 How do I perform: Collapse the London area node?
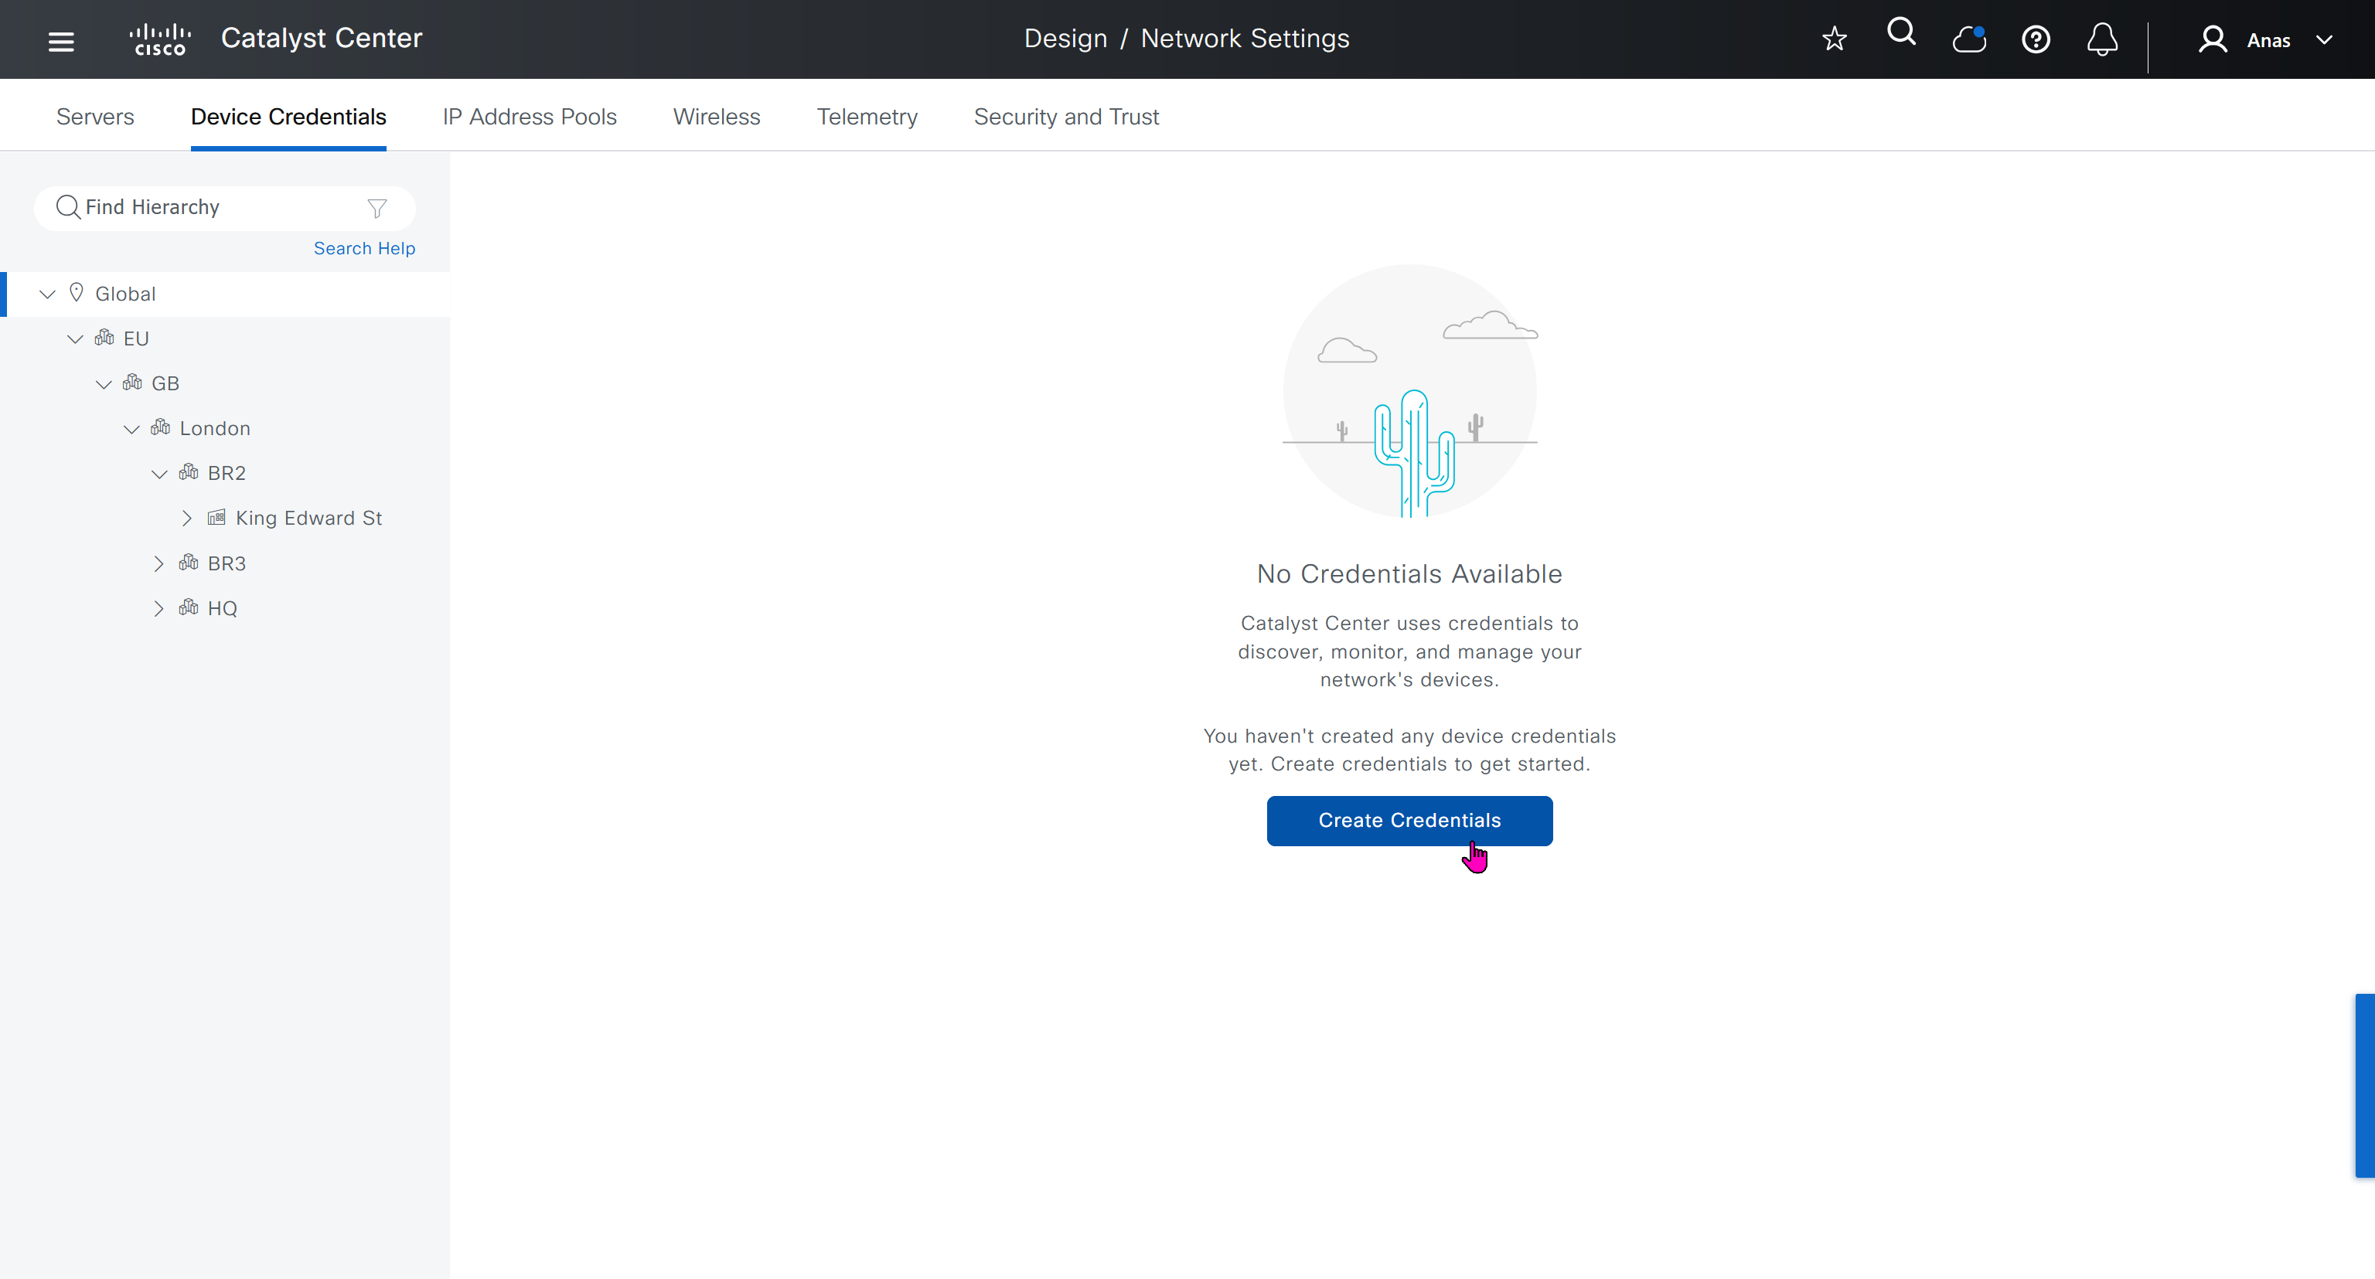(x=131, y=428)
